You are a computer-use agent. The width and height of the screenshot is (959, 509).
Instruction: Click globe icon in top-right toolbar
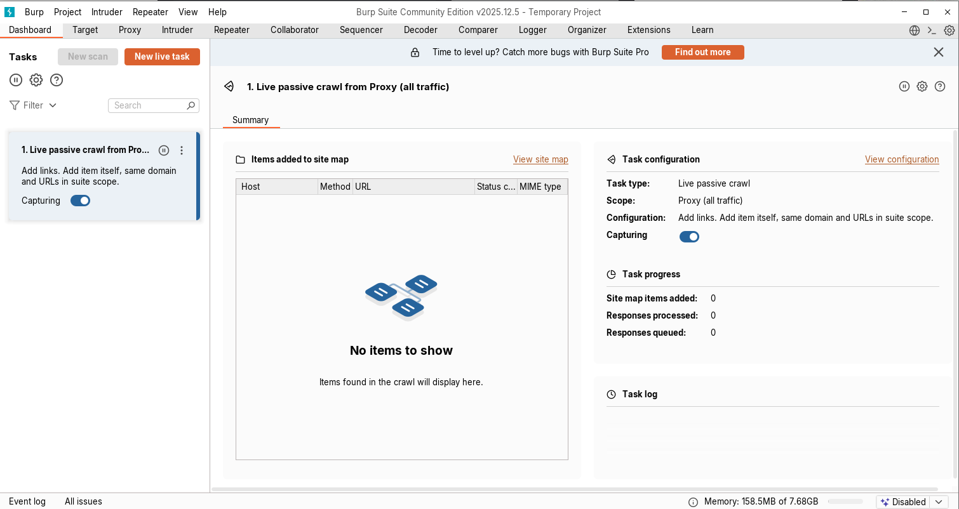pos(915,30)
